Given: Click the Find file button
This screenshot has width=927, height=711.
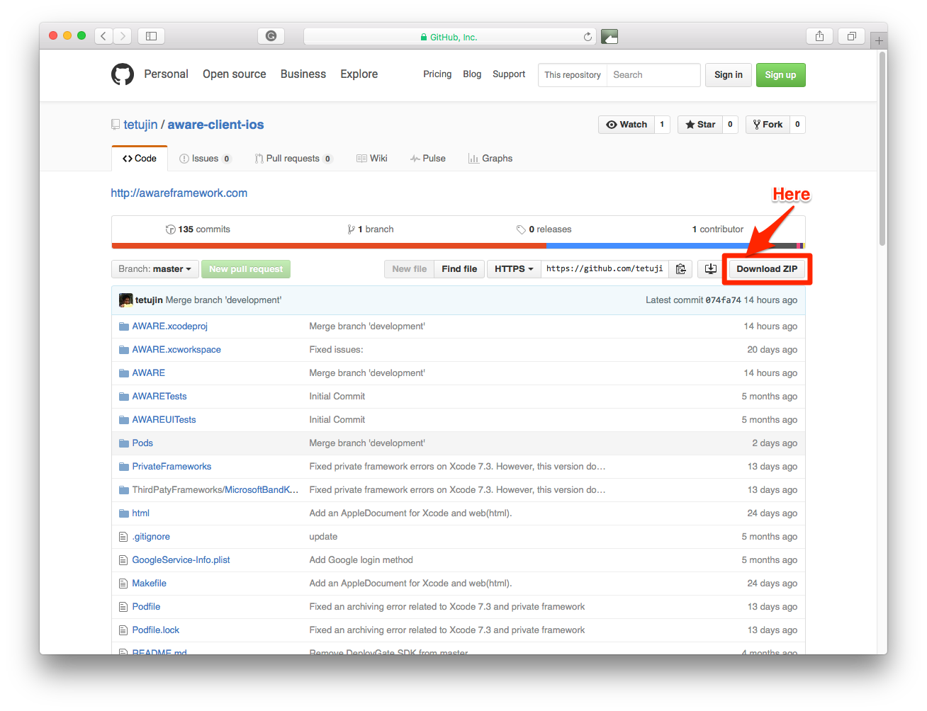Looking at the screenshot, I should pos(459,269).
